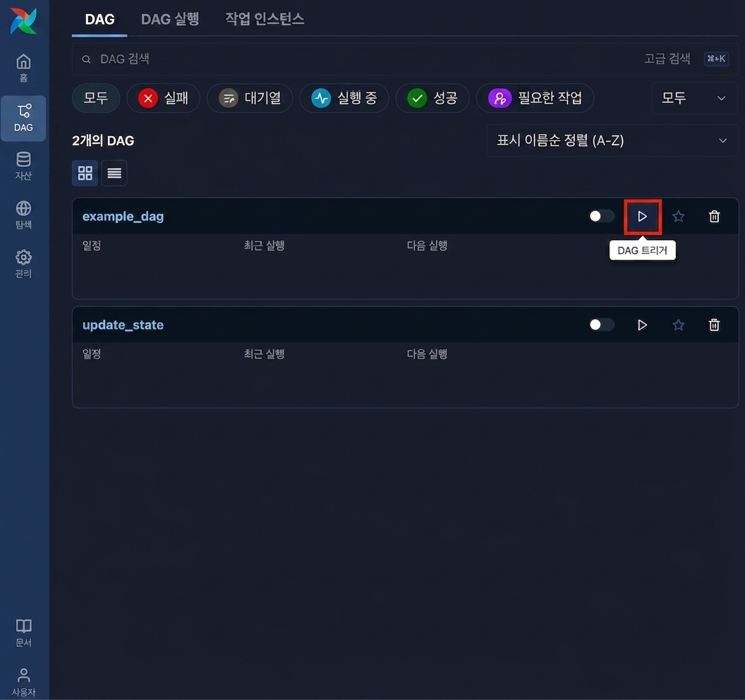Toggle pause switch for example_dag
745x700 pixels.
pos(602,217)
